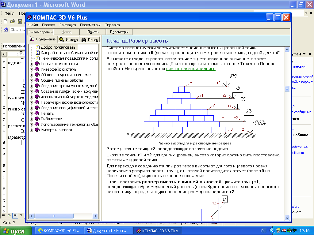Switch to the Поиск tab
The width and height of the screenshot is (314, 235).
click(x=90, y=39)
